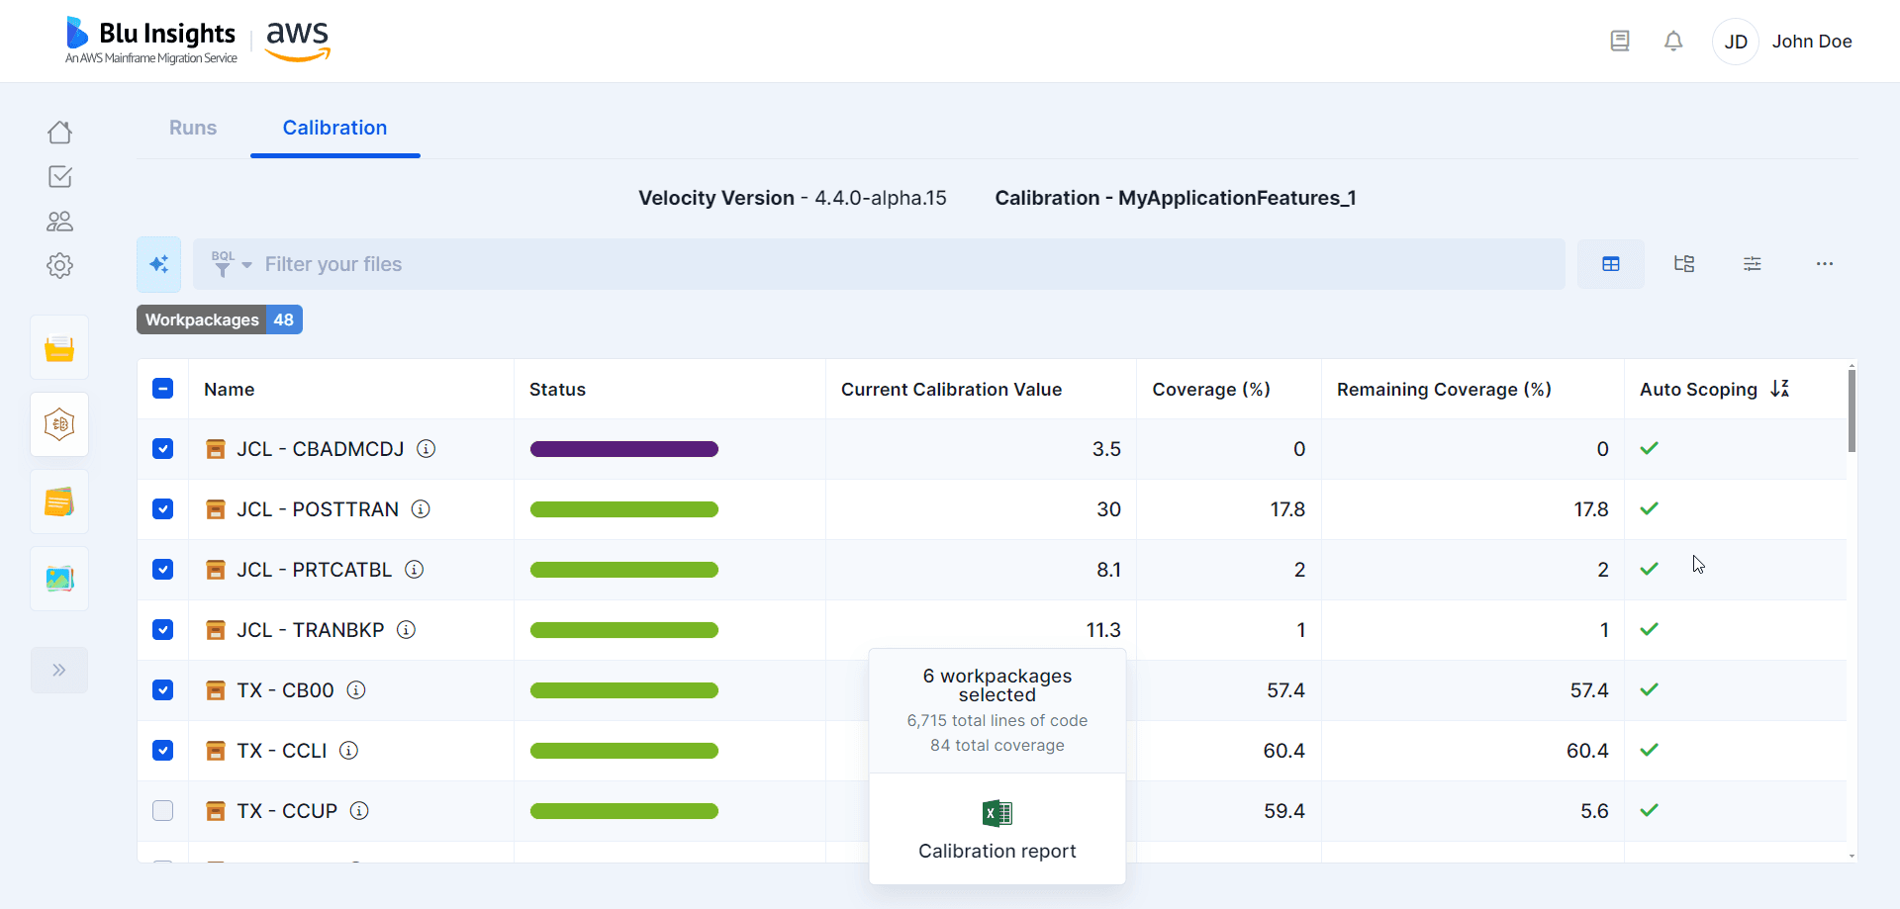Uncheck JCL - TRANBKP row checkbox
This screenshot has height=909, width=1900.
click(x=163, y=630)
